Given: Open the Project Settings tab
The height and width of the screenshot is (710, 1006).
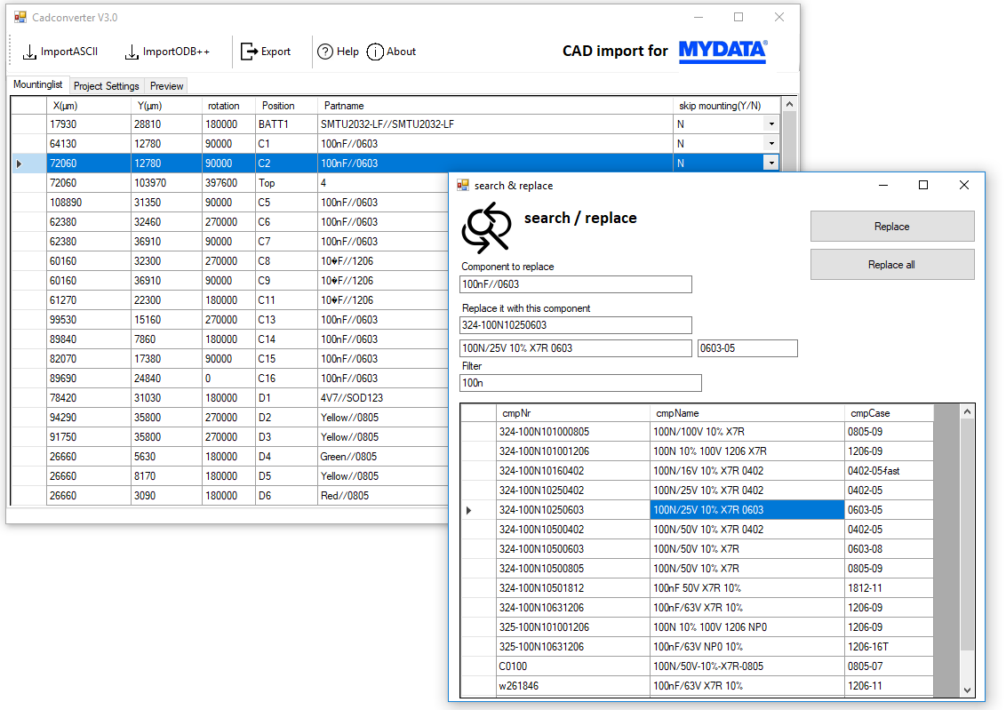Looking at the screenshot, I should (x=107, y=86).
